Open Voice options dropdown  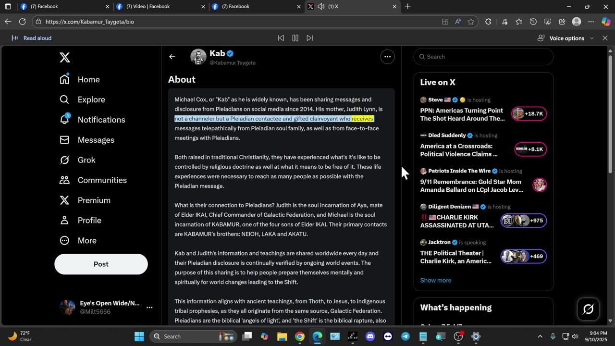pos(566,38)
